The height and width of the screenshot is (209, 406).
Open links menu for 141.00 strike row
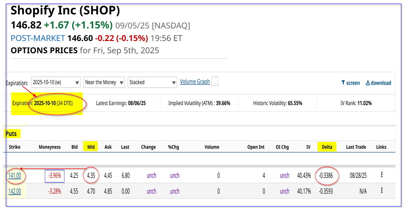coord(382,175)
